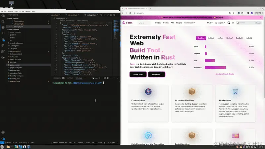265x149 pixels.
Task: Go back in the browser
Action: pyautogui.click(x=123, y=13)
